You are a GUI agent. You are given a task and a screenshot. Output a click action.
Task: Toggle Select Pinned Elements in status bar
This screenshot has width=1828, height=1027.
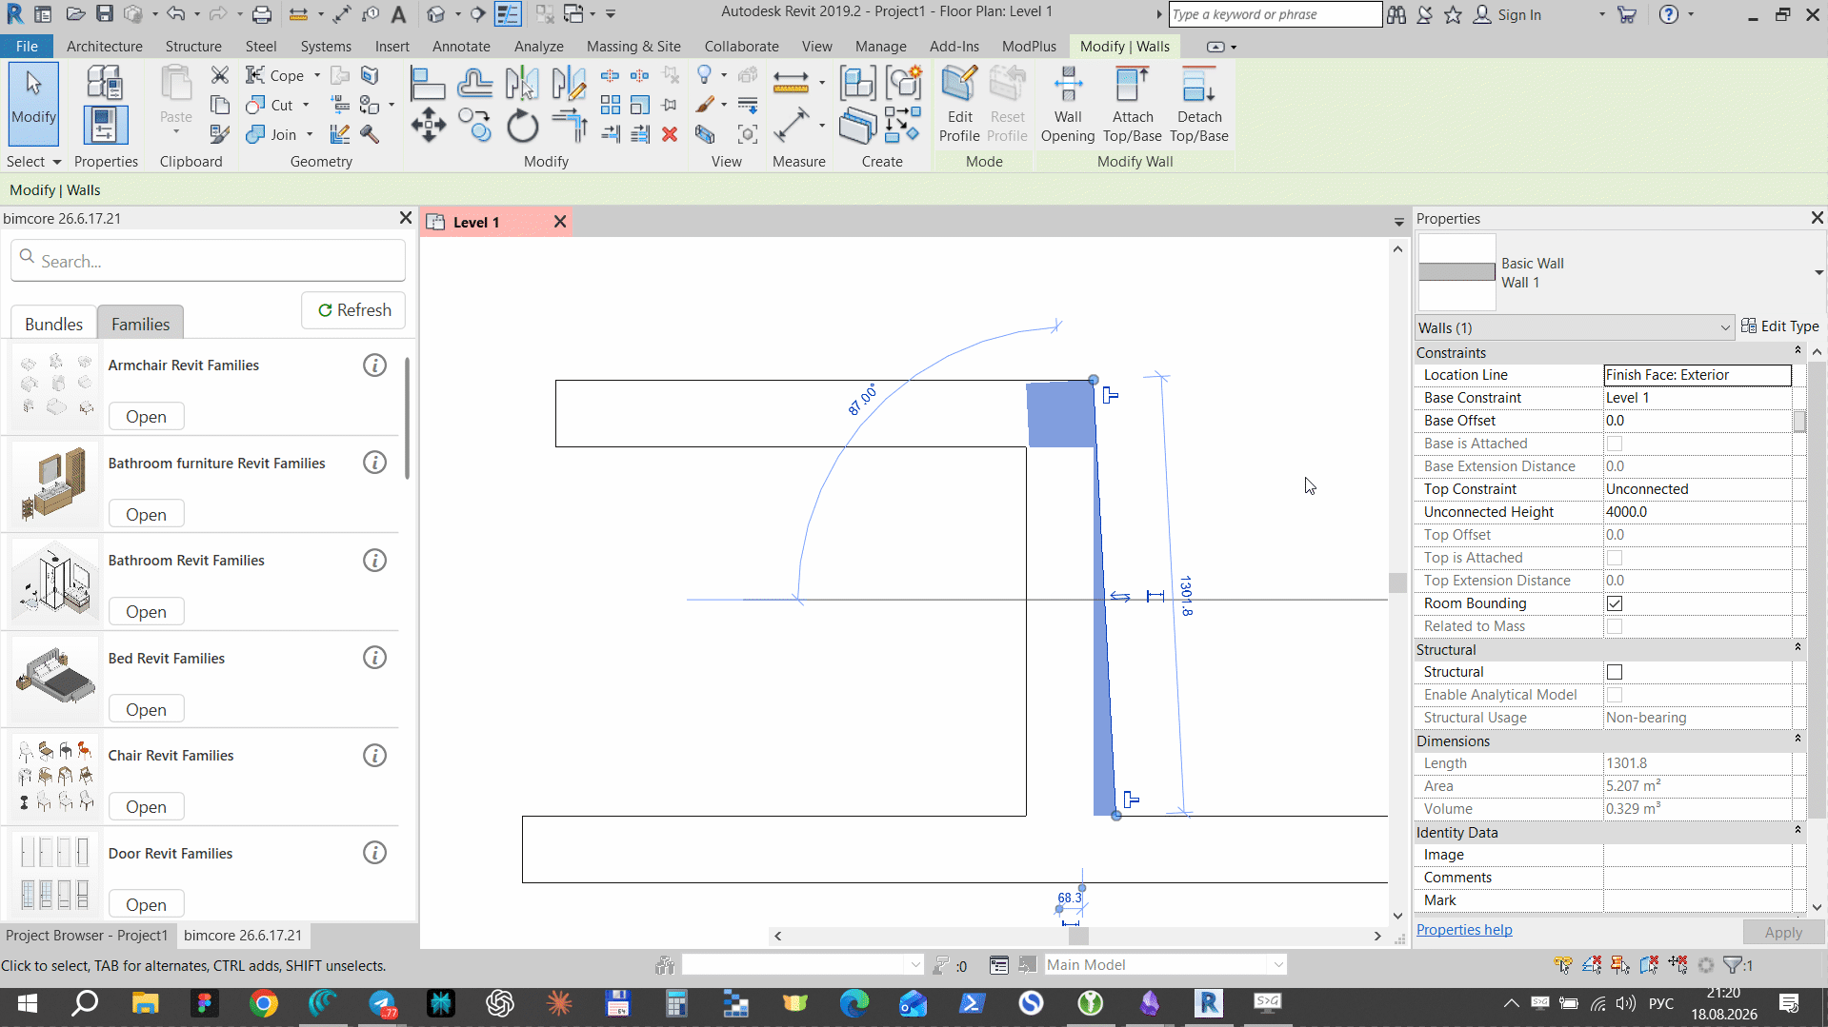point(1620,965)
